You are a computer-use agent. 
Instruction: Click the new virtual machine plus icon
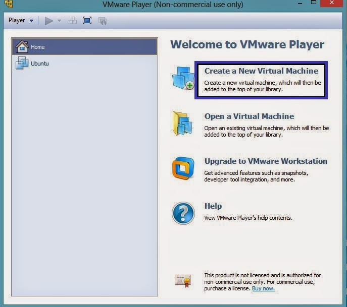(x=183, y=78)
